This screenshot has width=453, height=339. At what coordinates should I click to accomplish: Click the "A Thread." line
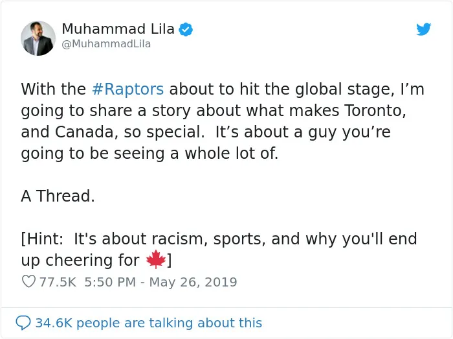58,196
